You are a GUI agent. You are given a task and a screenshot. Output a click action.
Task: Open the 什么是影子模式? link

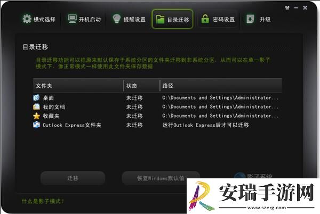coord(43,201)
